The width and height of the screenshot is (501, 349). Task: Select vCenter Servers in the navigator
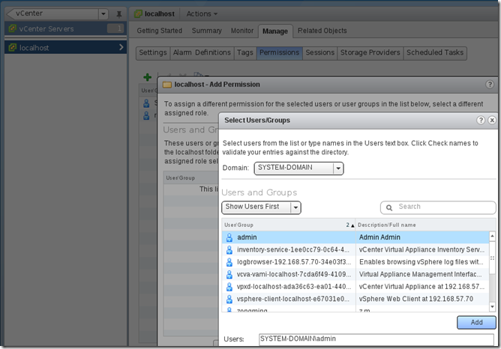65,28
